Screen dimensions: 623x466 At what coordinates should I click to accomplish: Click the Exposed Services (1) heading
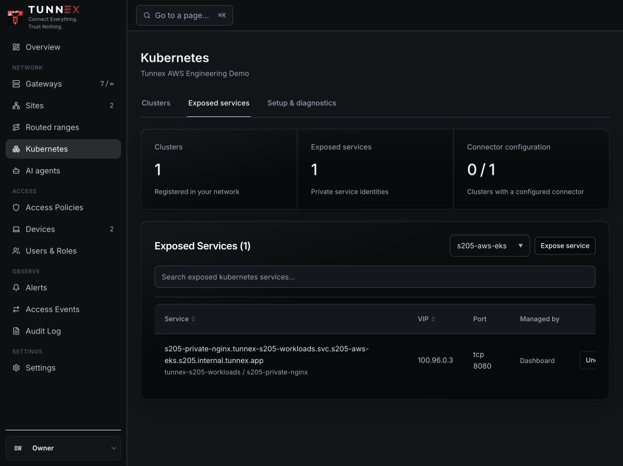[202, 246]
